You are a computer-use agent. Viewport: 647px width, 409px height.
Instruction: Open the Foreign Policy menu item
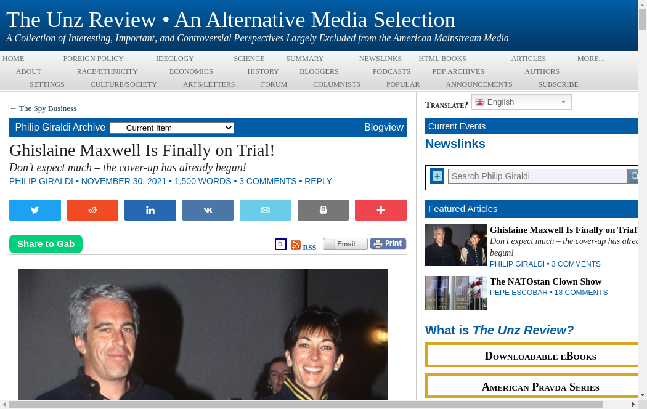pyautogui.click(x=93, y=59)
